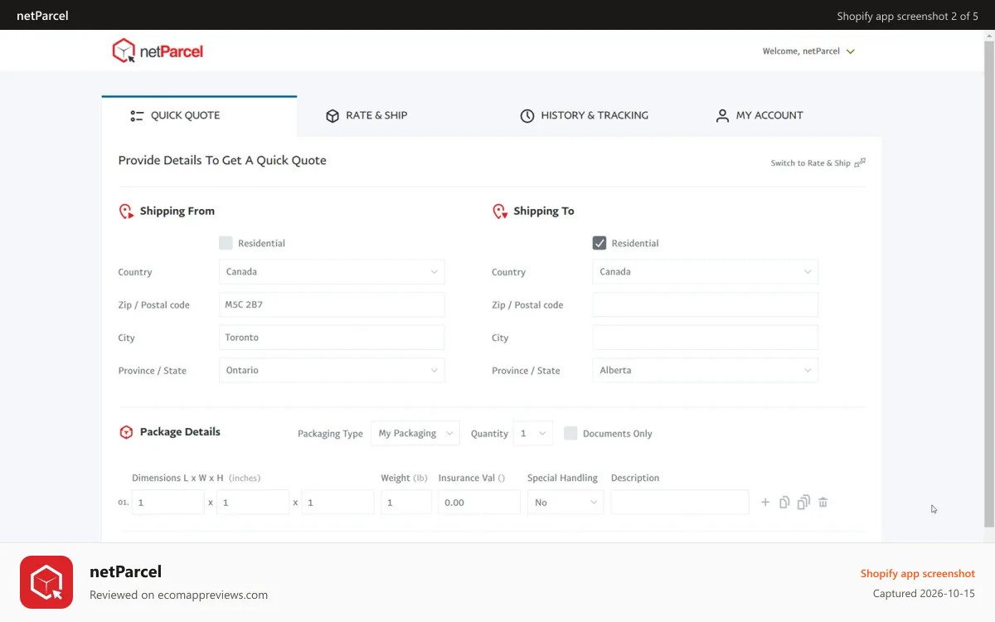This screenshot has width=995, height=622.
Task: Click the Rate & Ship box icon
Action: (x=332, y=116)
